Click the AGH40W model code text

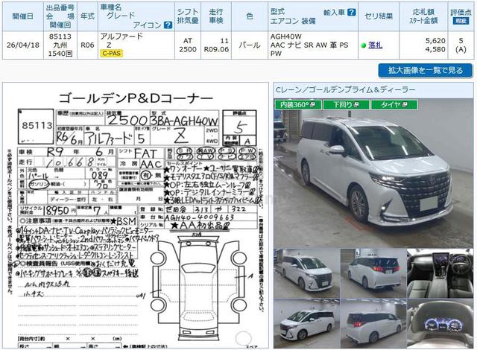(286, 36)
